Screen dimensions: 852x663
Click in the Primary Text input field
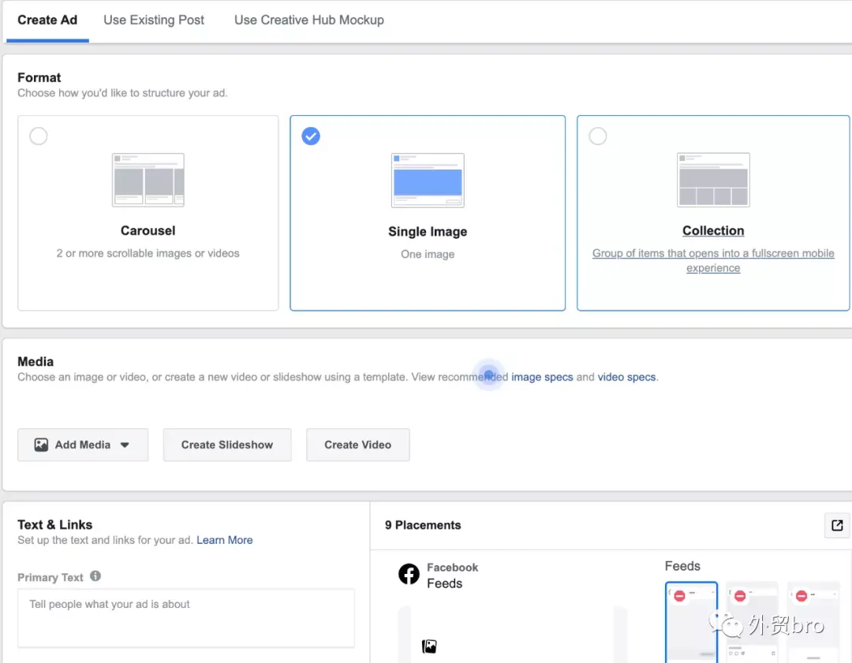(x=186, y=618)
